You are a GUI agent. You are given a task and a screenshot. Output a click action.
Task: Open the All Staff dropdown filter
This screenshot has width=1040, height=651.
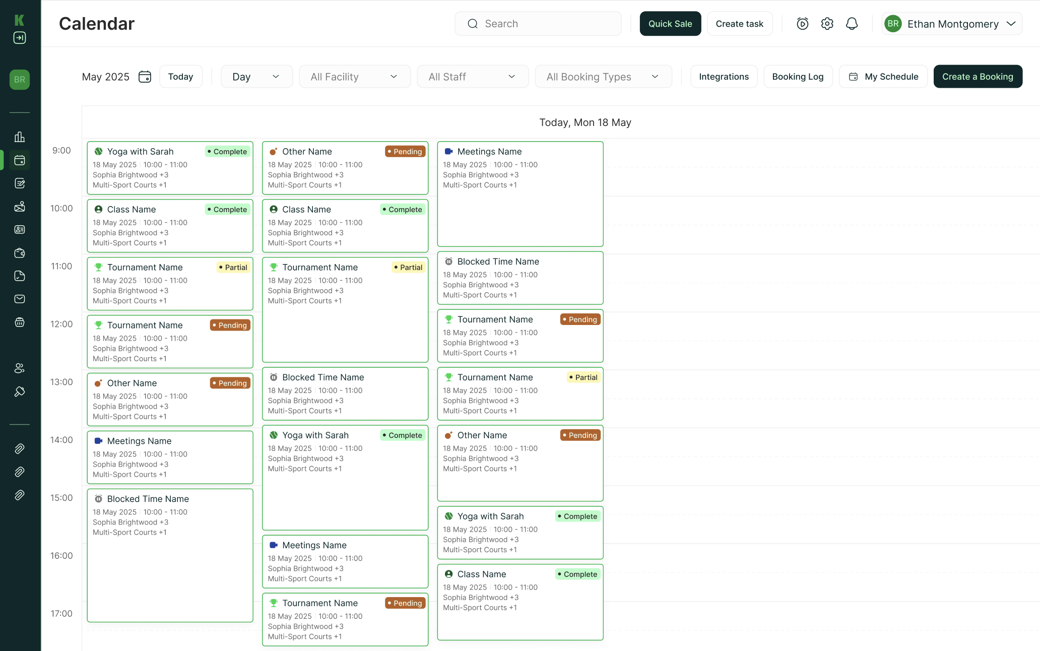tap(472, 77)
